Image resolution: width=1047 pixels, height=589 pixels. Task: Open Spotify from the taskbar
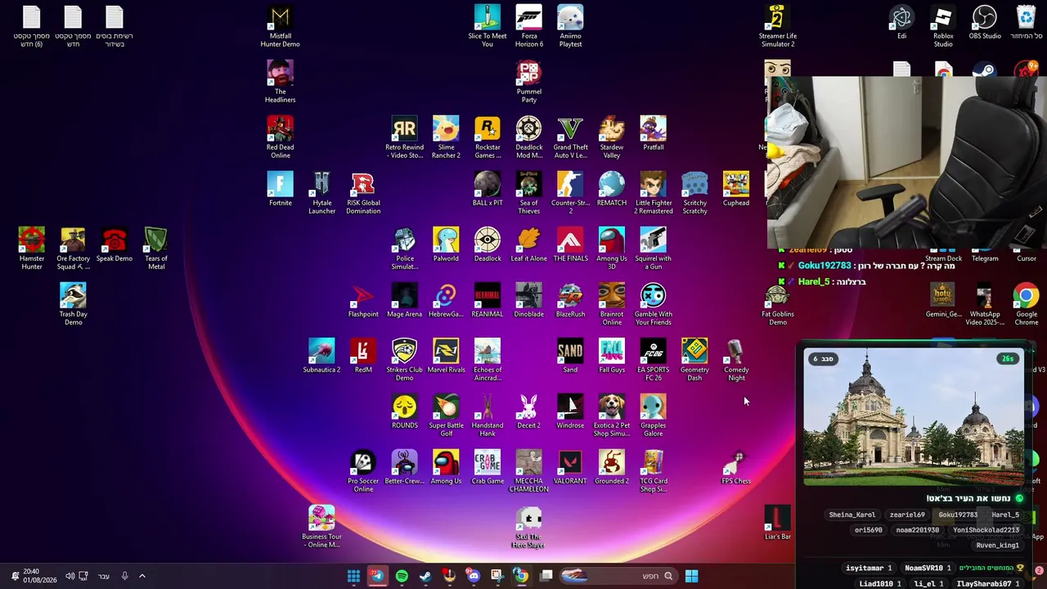point(402,576)
